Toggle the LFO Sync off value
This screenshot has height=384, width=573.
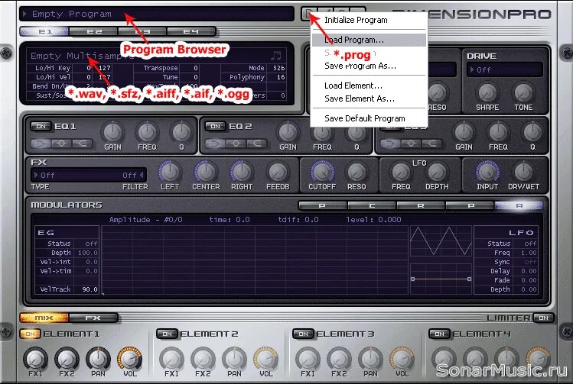click(530, 262)
